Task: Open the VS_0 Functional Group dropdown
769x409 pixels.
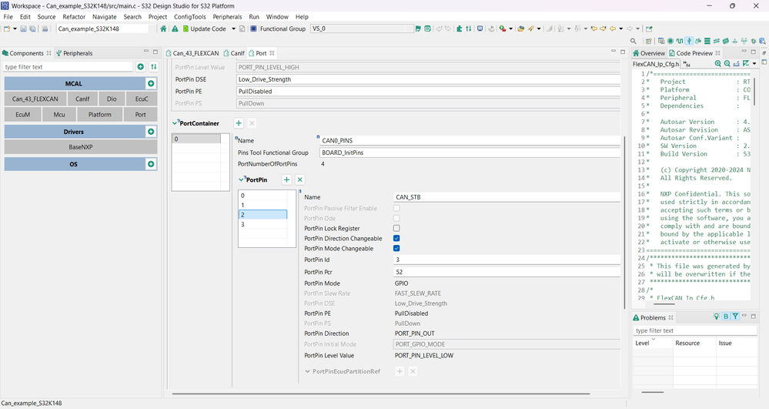Action: click(x=362, y=28)
